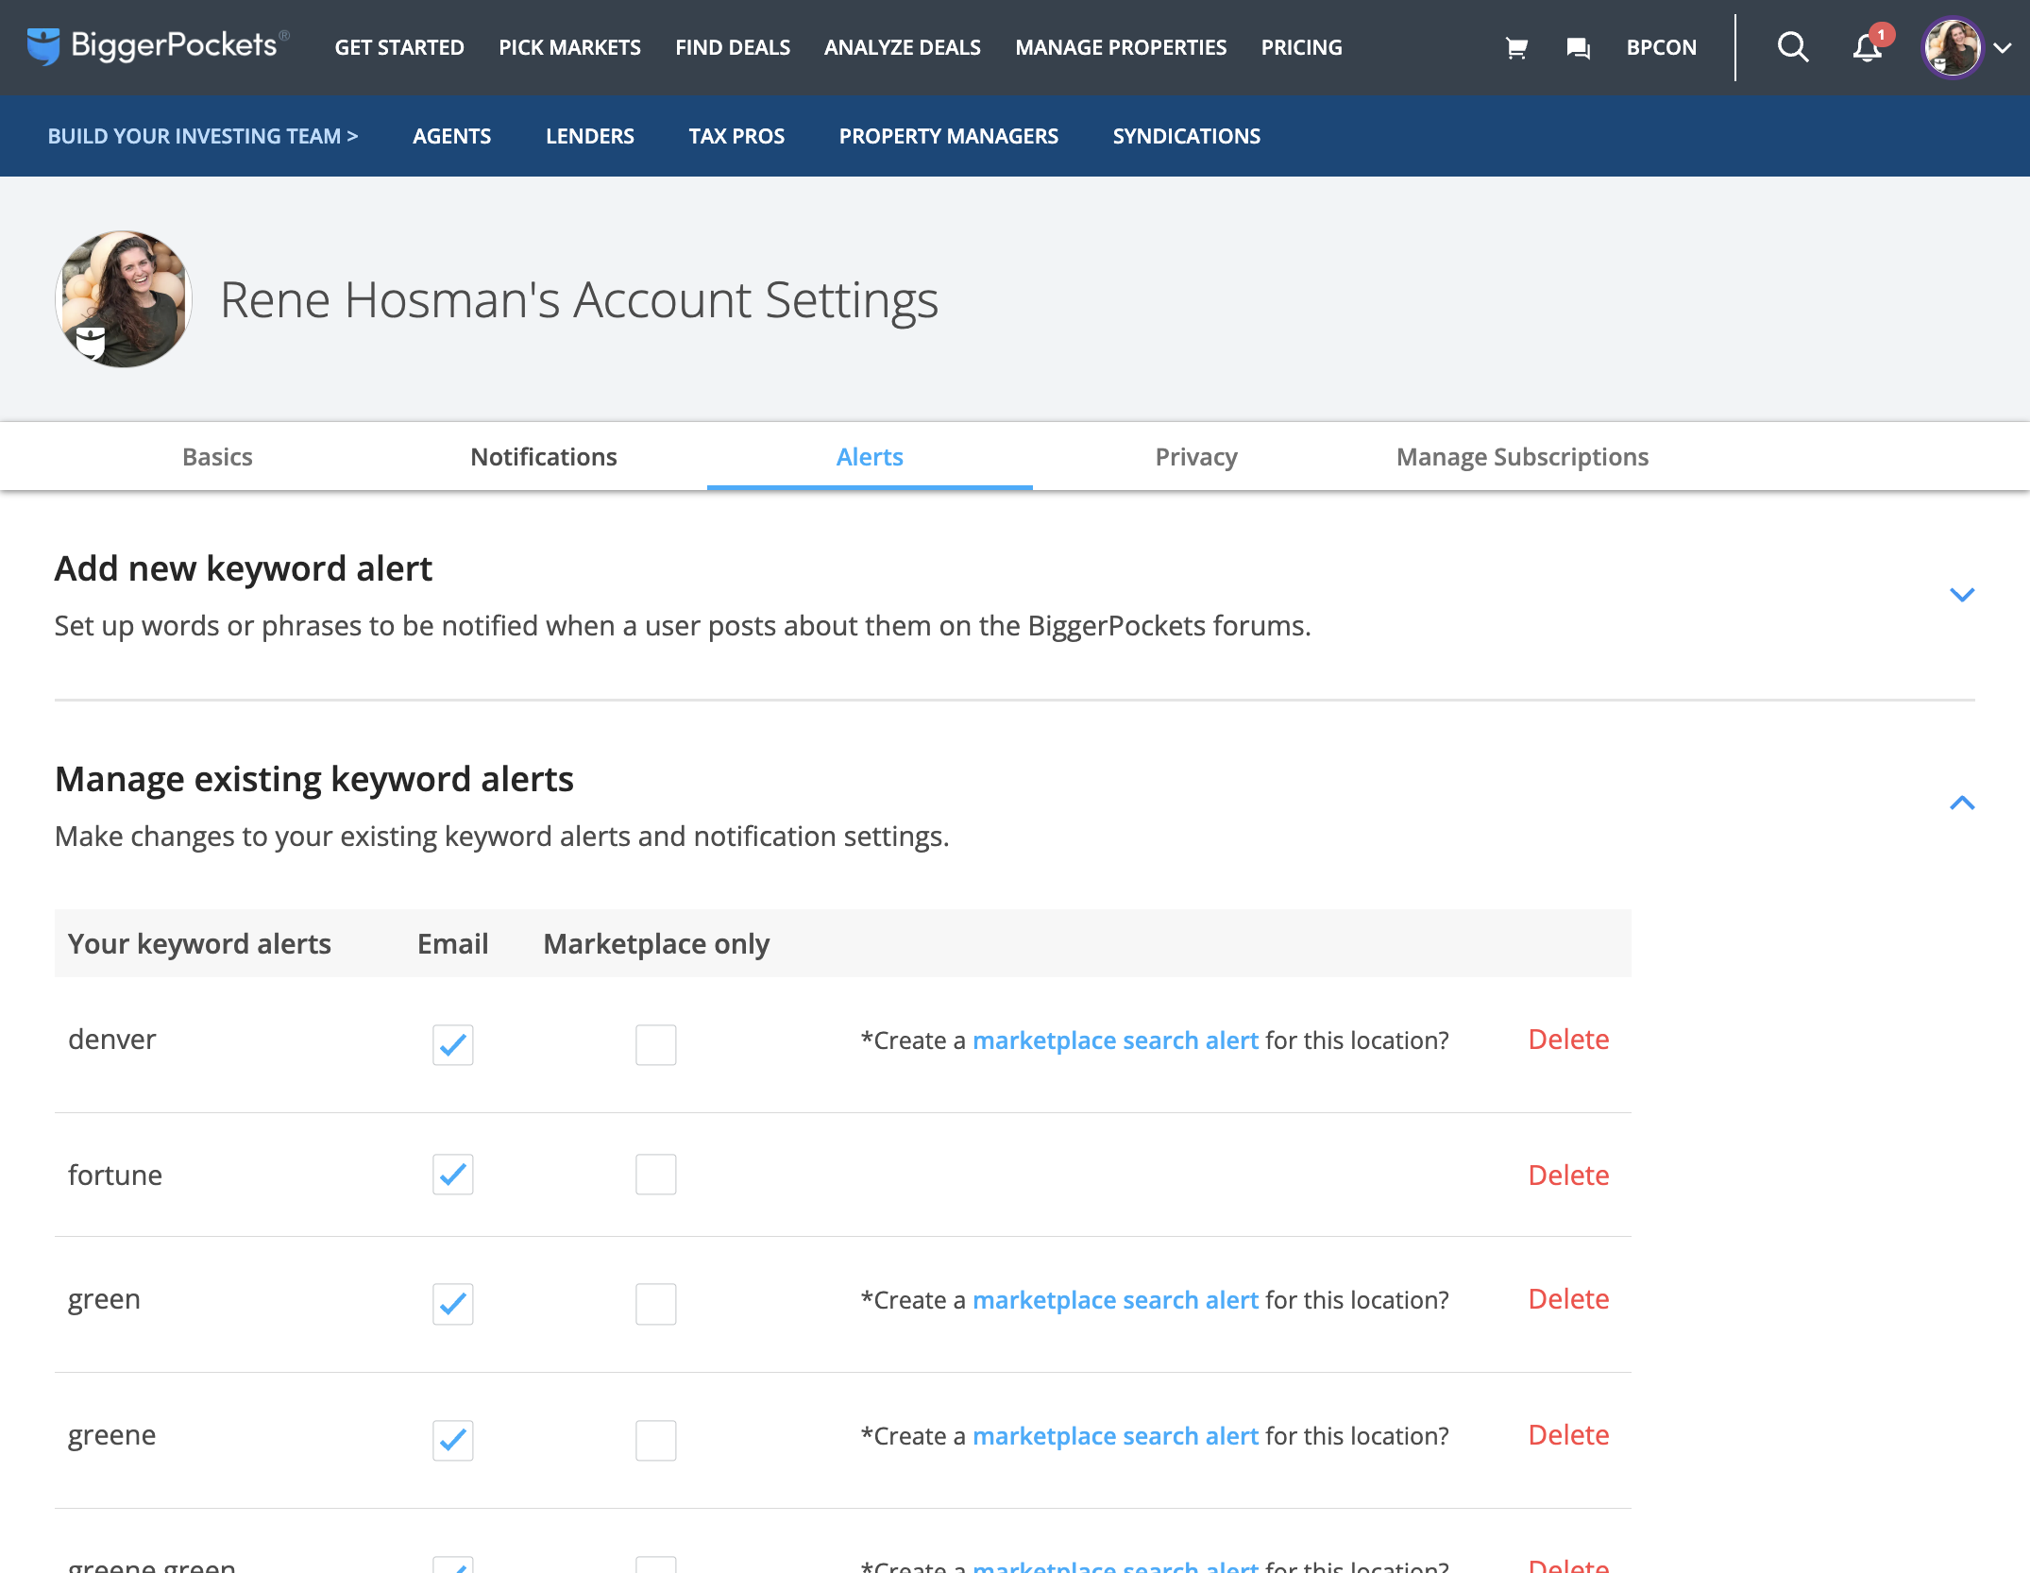Select the Alerts tab

point(870,457)
